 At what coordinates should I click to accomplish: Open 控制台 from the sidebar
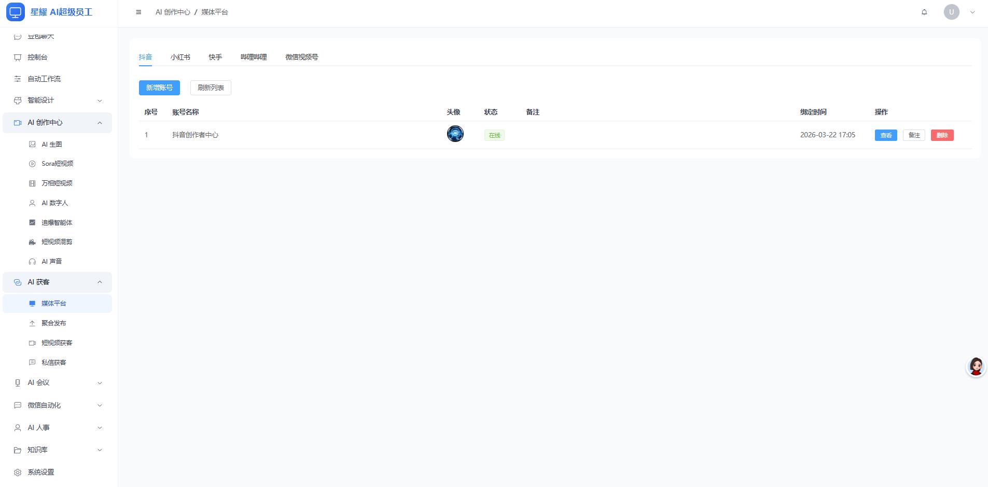pyautogui.click(x=37, y=58)
